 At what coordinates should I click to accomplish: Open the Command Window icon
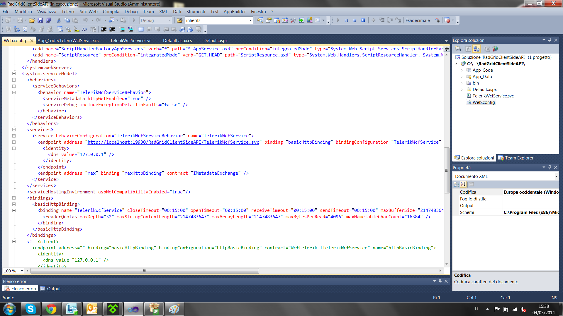[x=318, y=20]
